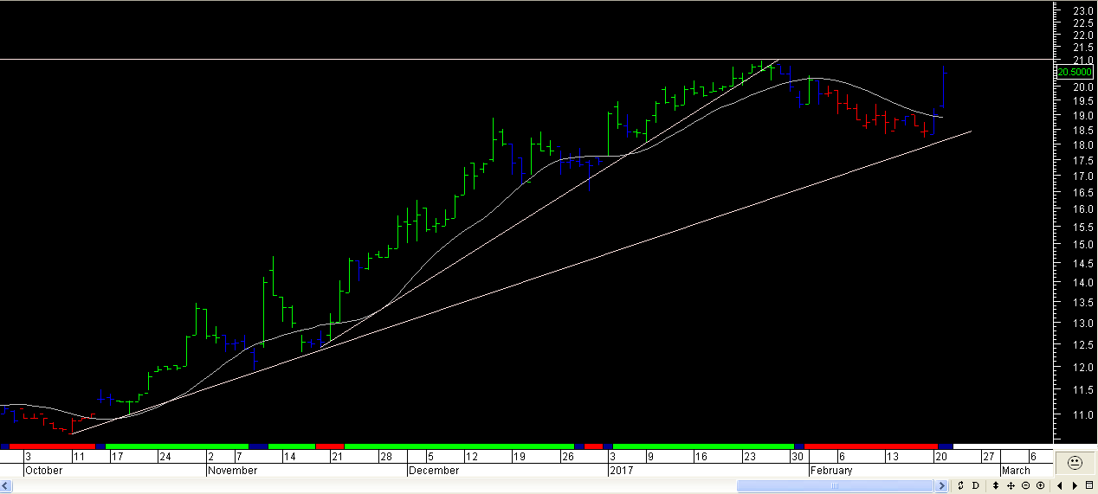Click the D daily periodicity icon
The image size is (1098, 494).
[976, 485]
